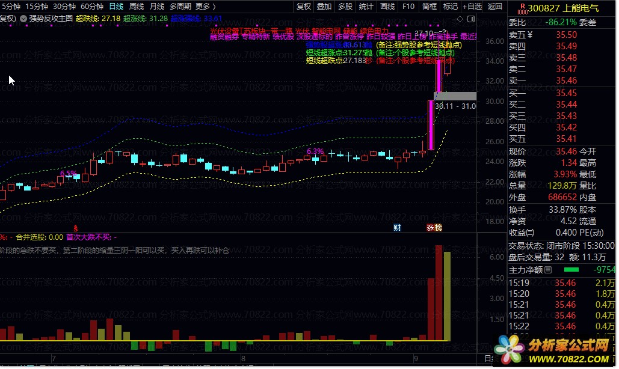The width and height of the screenshot is (619, 369).
Task: Click the 叠加 overlay button
Action: click(x=324, y=6)
